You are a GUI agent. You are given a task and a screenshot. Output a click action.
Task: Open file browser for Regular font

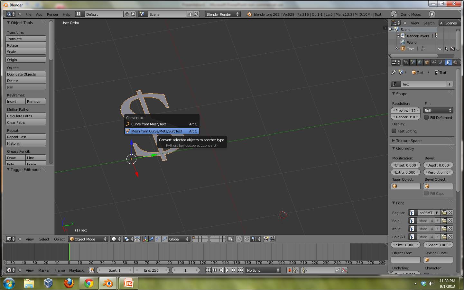click(x=444, y=213)
